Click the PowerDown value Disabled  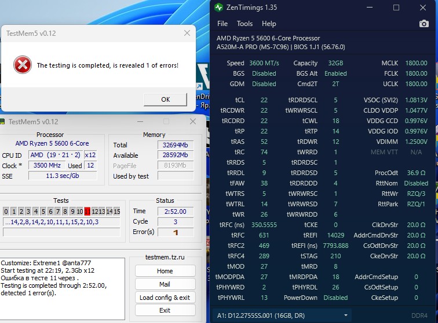pyautogui.click(x=335, y=298)
